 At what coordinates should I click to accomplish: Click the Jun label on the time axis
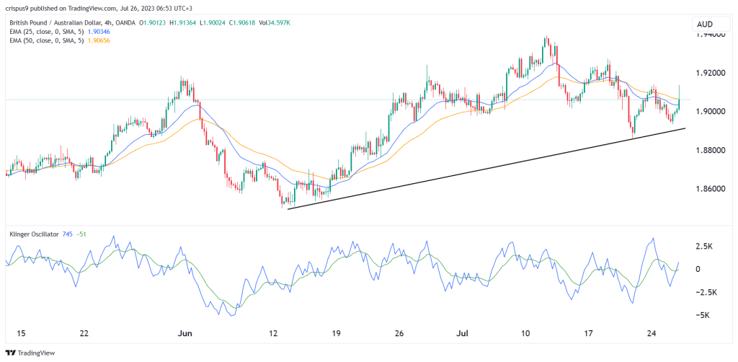[x=185, y=333]
